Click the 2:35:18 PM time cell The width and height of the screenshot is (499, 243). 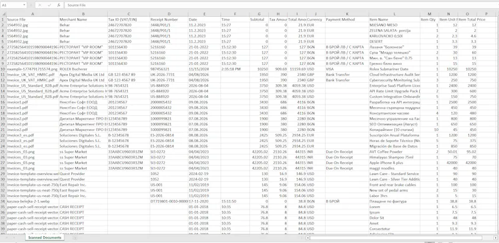point(235,69)
